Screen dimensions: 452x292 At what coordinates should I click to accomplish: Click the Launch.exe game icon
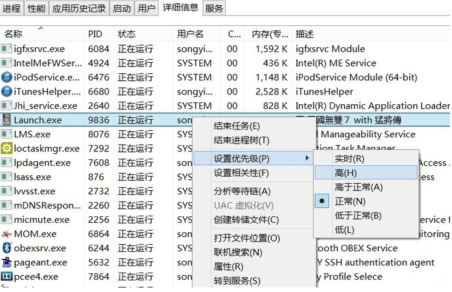(6, 120)
